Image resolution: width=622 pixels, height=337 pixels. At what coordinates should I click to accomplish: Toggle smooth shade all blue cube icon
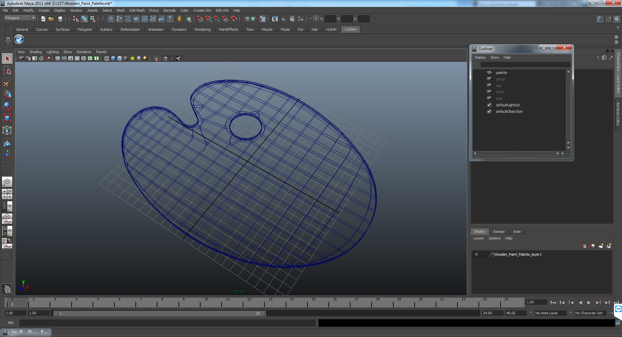113,58
